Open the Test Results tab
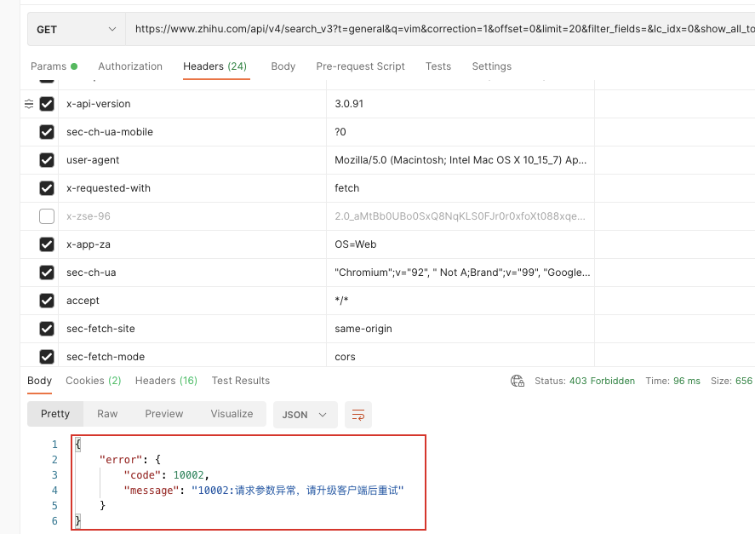Viewport: 755px width, 534px height. [241, 381]
